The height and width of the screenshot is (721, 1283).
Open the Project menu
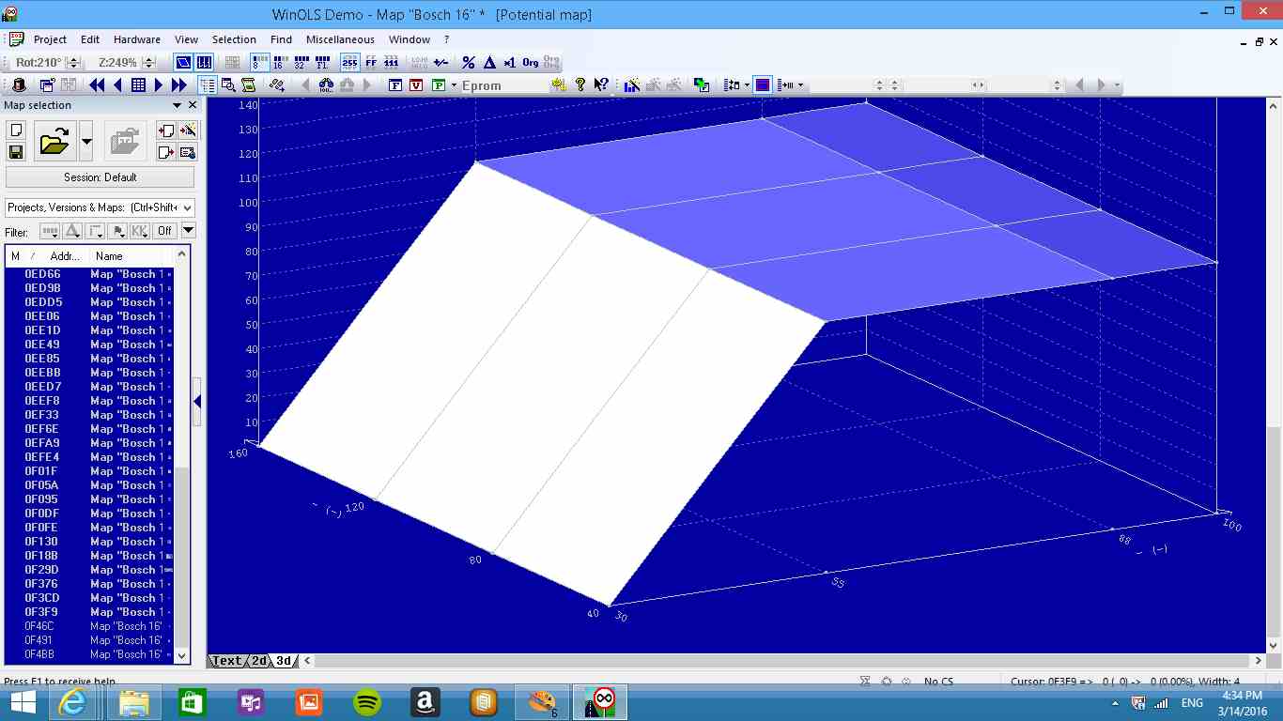(x=50, y=39)
